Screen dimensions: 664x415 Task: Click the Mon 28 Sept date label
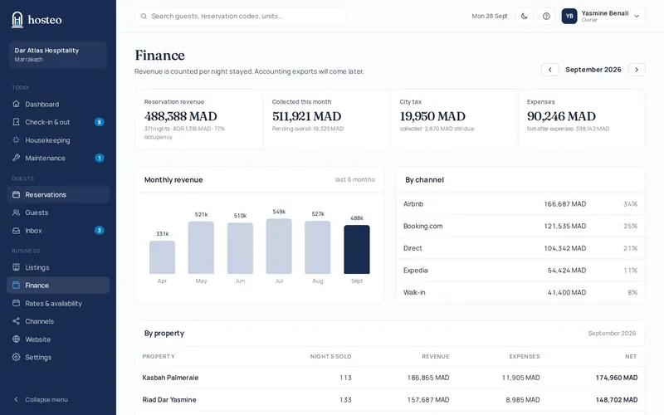490,16
